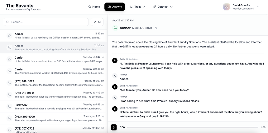Click the chat icon on the (773) 707-2729 row
This screenshot has height=133, width=268.
(9, 130)
